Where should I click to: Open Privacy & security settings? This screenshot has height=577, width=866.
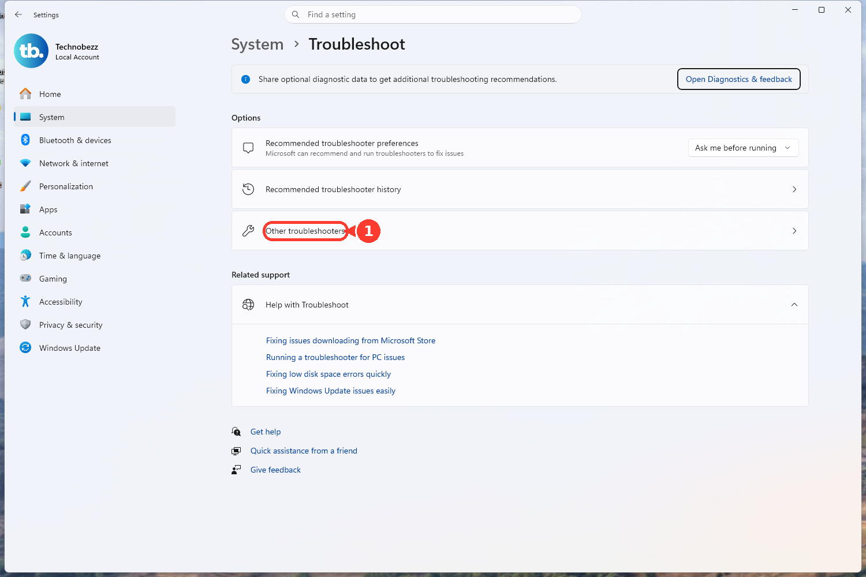click(x=95, y=324)
